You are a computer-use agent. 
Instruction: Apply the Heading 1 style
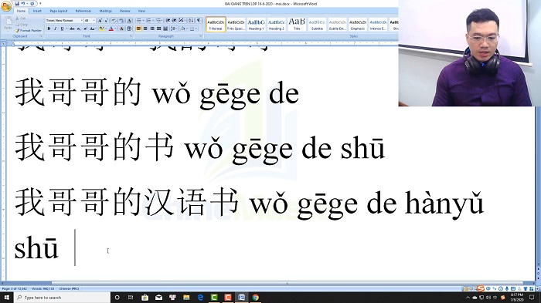pos(257,25)
